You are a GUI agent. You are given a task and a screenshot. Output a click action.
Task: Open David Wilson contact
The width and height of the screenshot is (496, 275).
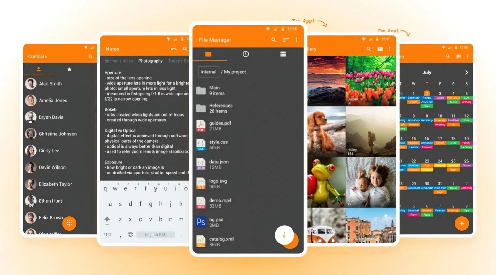click(x=60, y=167)
